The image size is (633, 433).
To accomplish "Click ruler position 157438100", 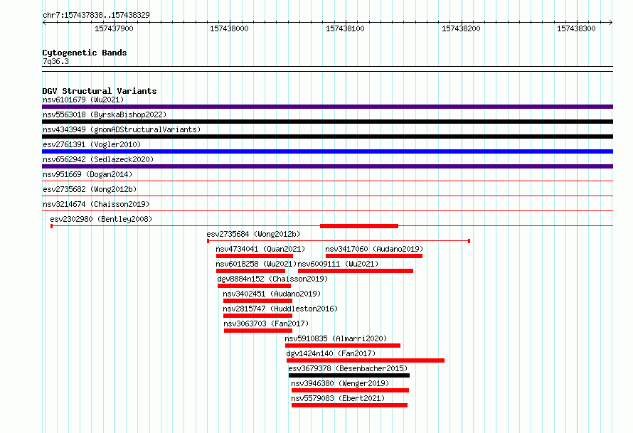I will point(345,28).
